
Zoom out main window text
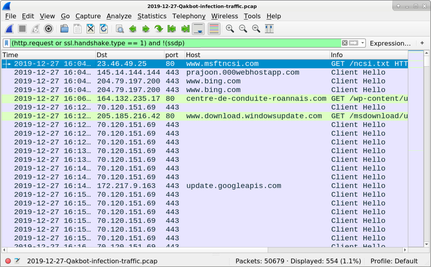pyautogui.click(x=243, y=29)
